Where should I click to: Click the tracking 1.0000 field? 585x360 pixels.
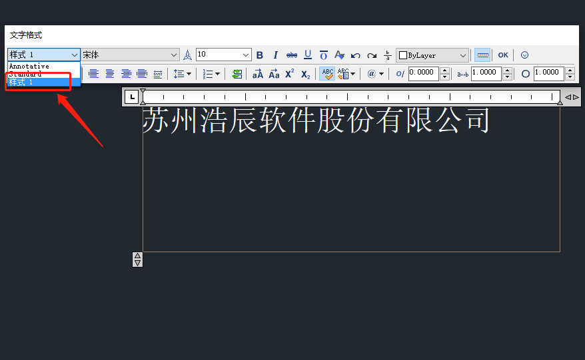click(x=486, y=74)
